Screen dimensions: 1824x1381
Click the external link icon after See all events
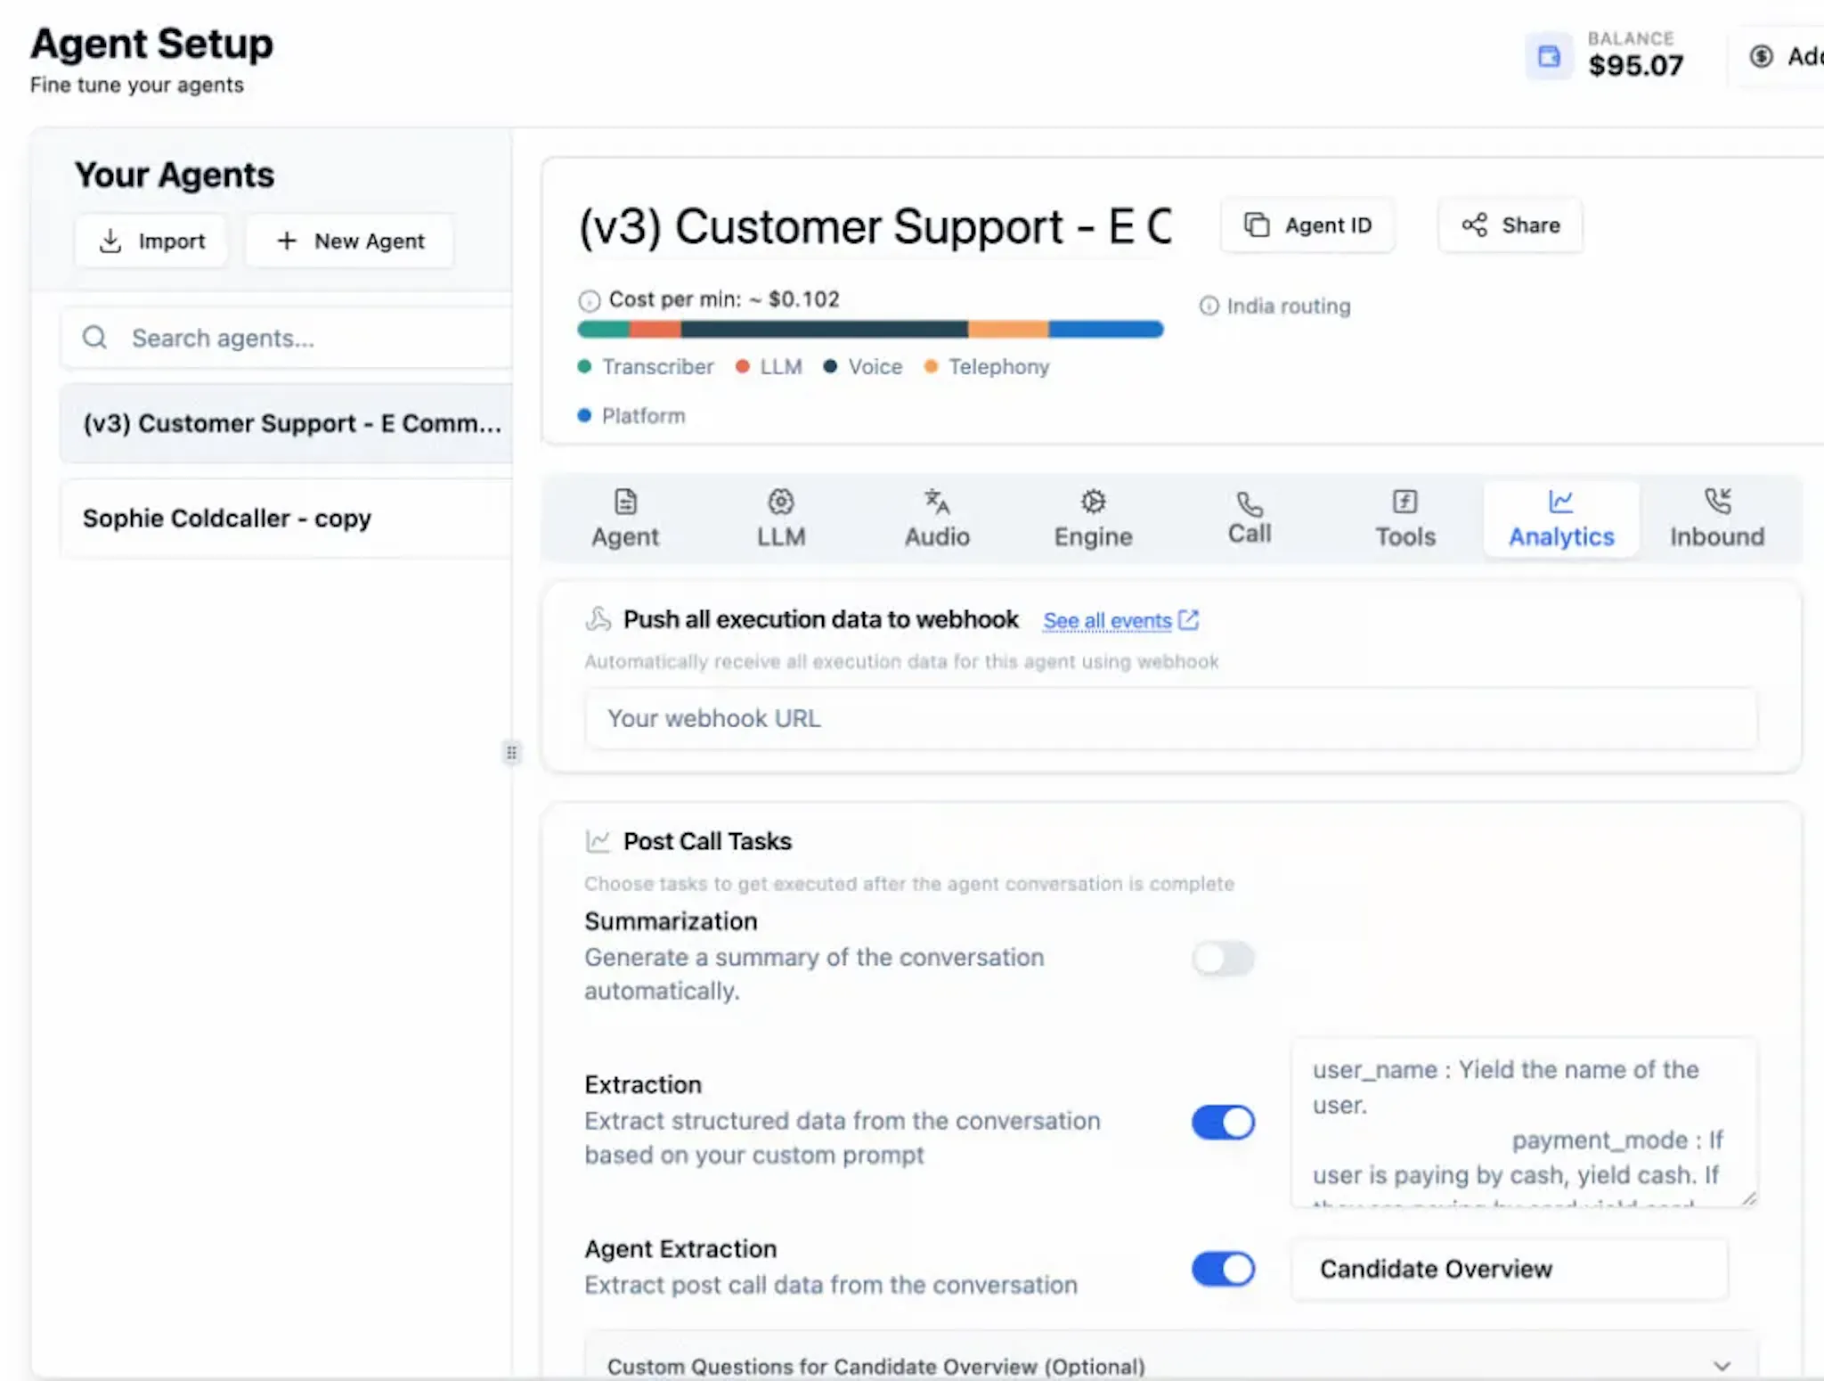(1188, 619)
